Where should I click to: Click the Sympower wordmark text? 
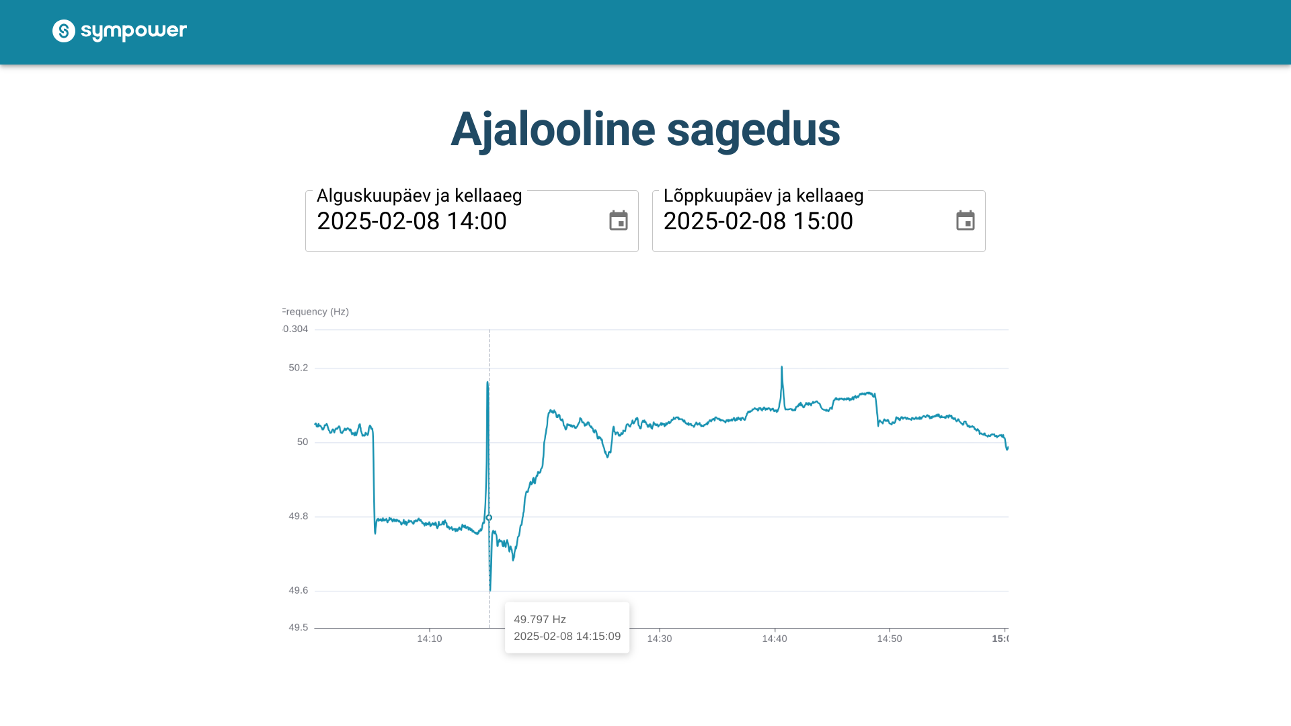[134, 31]
